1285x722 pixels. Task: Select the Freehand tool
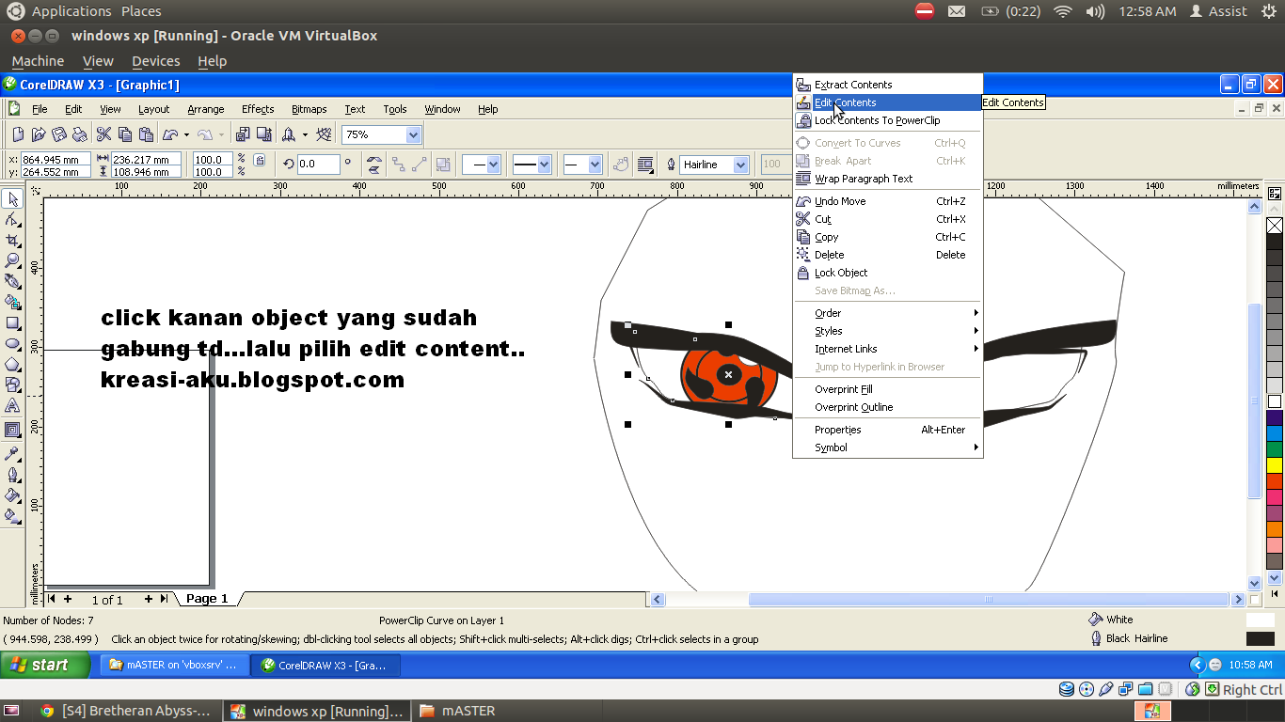click(x=12, y=281)
